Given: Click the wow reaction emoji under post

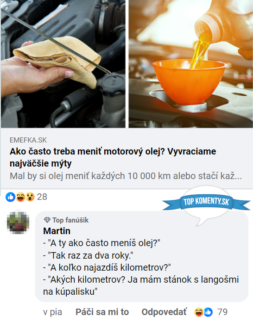Looking at the screenshot, I should click(x=30, y=197).
